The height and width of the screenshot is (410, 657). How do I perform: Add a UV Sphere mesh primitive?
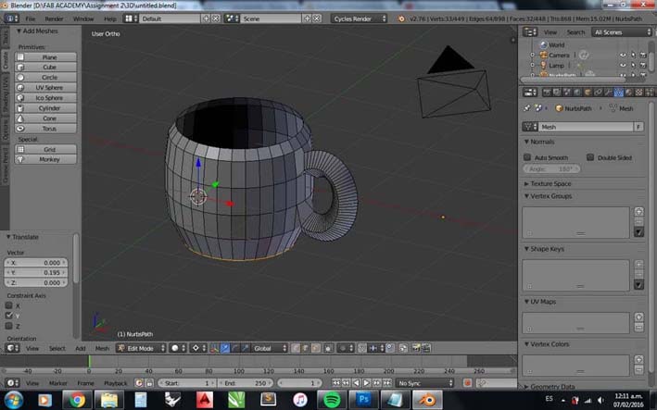point(45,87)
